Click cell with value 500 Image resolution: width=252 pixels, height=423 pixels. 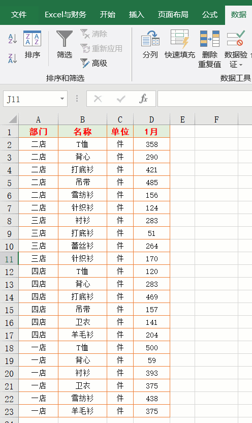tap(151, 347)
